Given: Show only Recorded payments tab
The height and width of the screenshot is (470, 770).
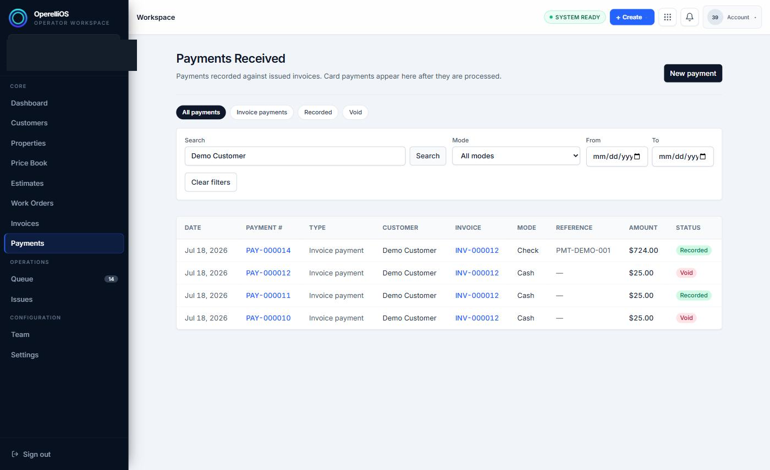Looking at the screenshot, I should [x=318, y=112].
